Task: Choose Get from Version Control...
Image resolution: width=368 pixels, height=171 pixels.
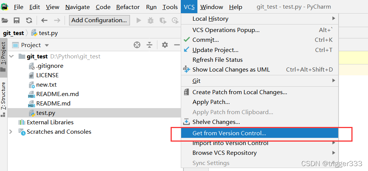Action: tap(260, 133)
